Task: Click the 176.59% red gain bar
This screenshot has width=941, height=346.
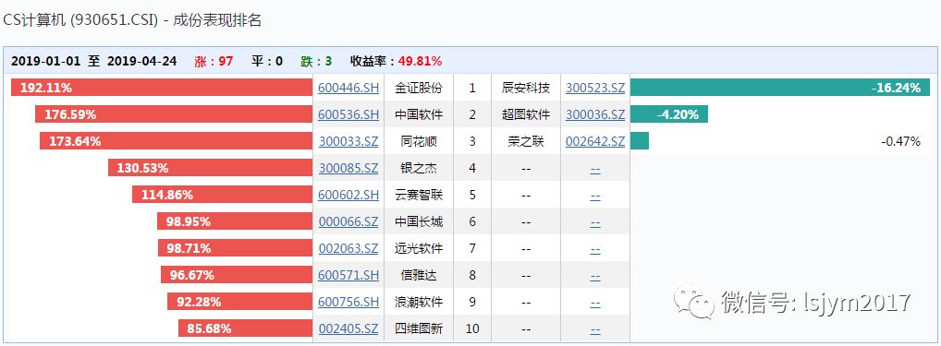Action: tap(174, 114)
